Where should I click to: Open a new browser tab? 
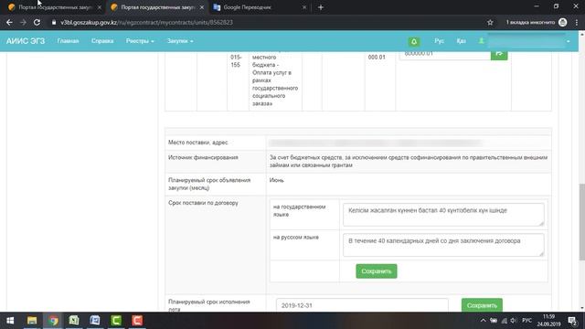pyautogui.click(x=321, y=7)
